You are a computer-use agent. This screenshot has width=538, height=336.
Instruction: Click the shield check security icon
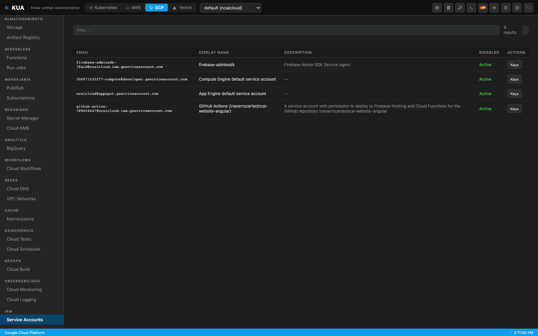point(506,8)
